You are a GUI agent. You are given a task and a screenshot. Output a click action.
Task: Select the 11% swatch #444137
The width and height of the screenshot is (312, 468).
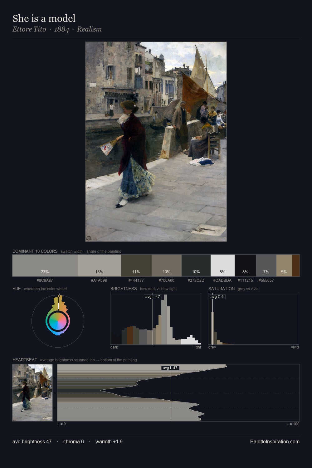click(136, 266)
